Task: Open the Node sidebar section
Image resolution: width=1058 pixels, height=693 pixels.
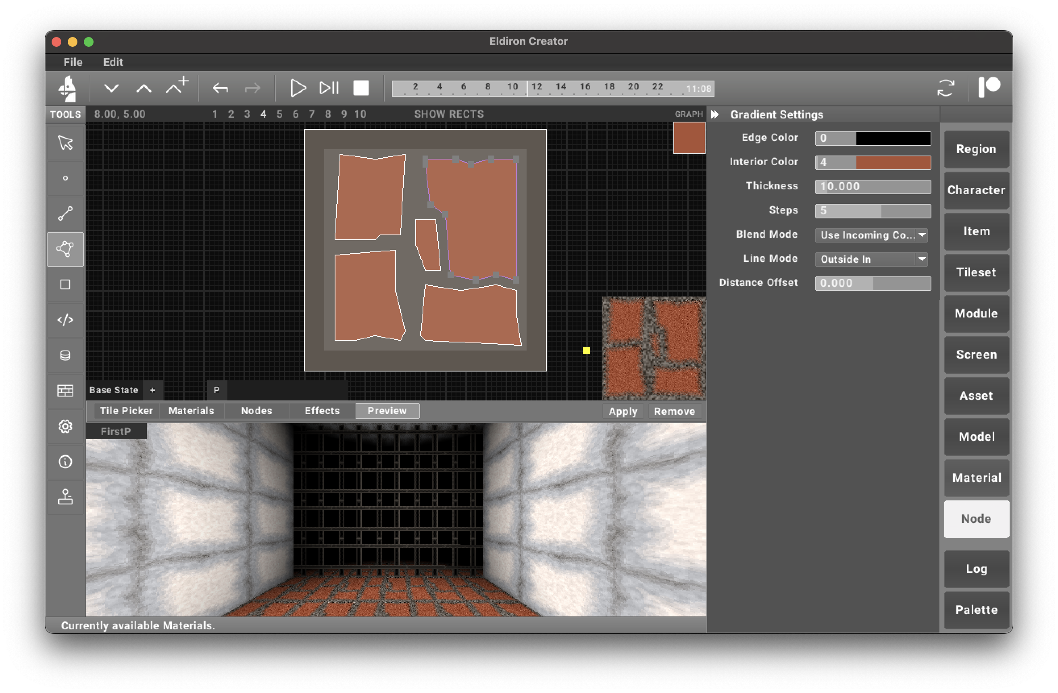Action: tap(976, 519)
